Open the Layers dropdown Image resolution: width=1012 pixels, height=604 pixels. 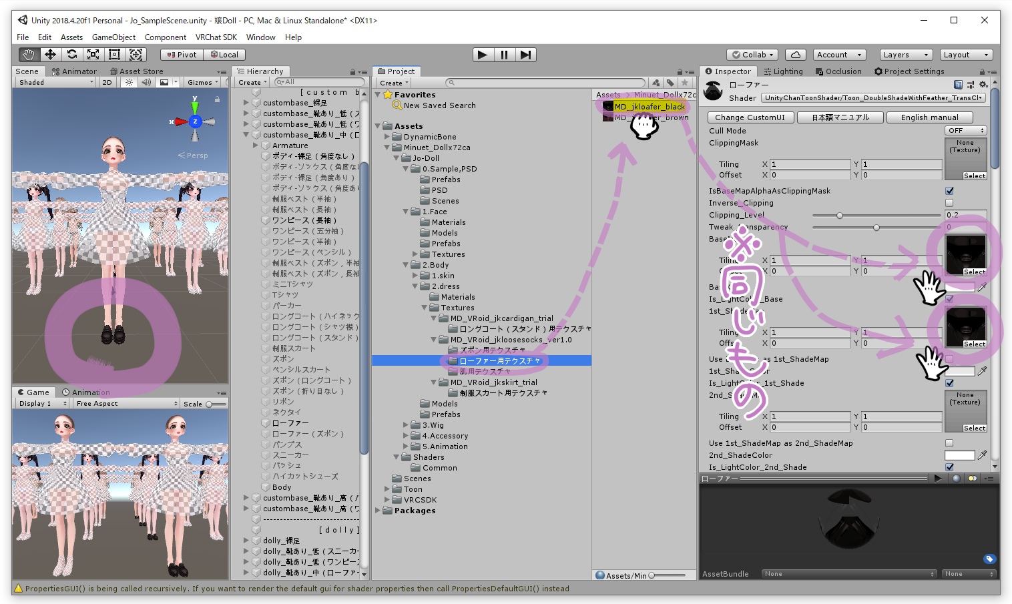906,55
